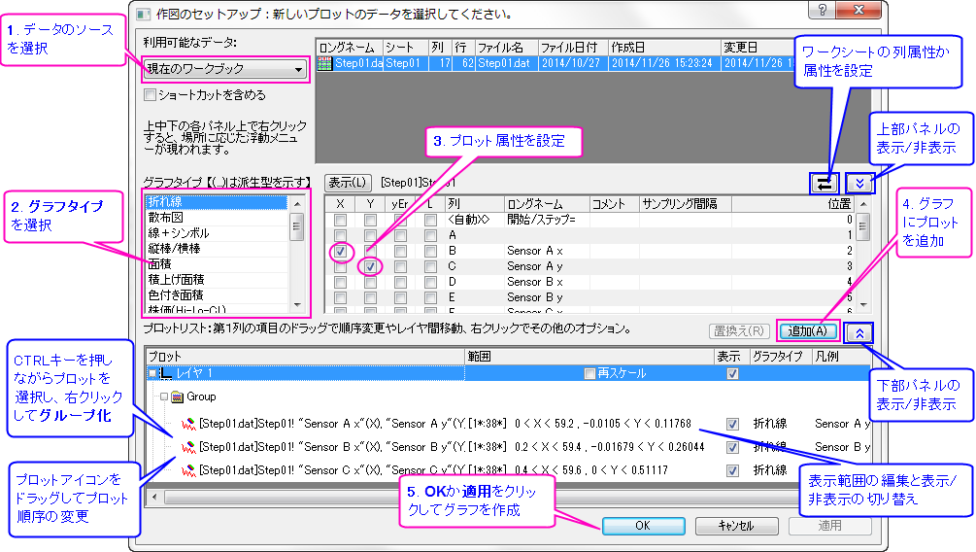Image resolution: width=976 pixels, height=552 pixels.
Task: Click the 適用 button
Action: pyautogui.click(x=829, y=526)
